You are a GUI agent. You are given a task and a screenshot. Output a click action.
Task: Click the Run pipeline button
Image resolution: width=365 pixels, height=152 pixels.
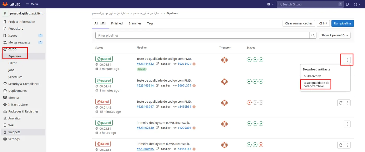(x=343, y=23)
